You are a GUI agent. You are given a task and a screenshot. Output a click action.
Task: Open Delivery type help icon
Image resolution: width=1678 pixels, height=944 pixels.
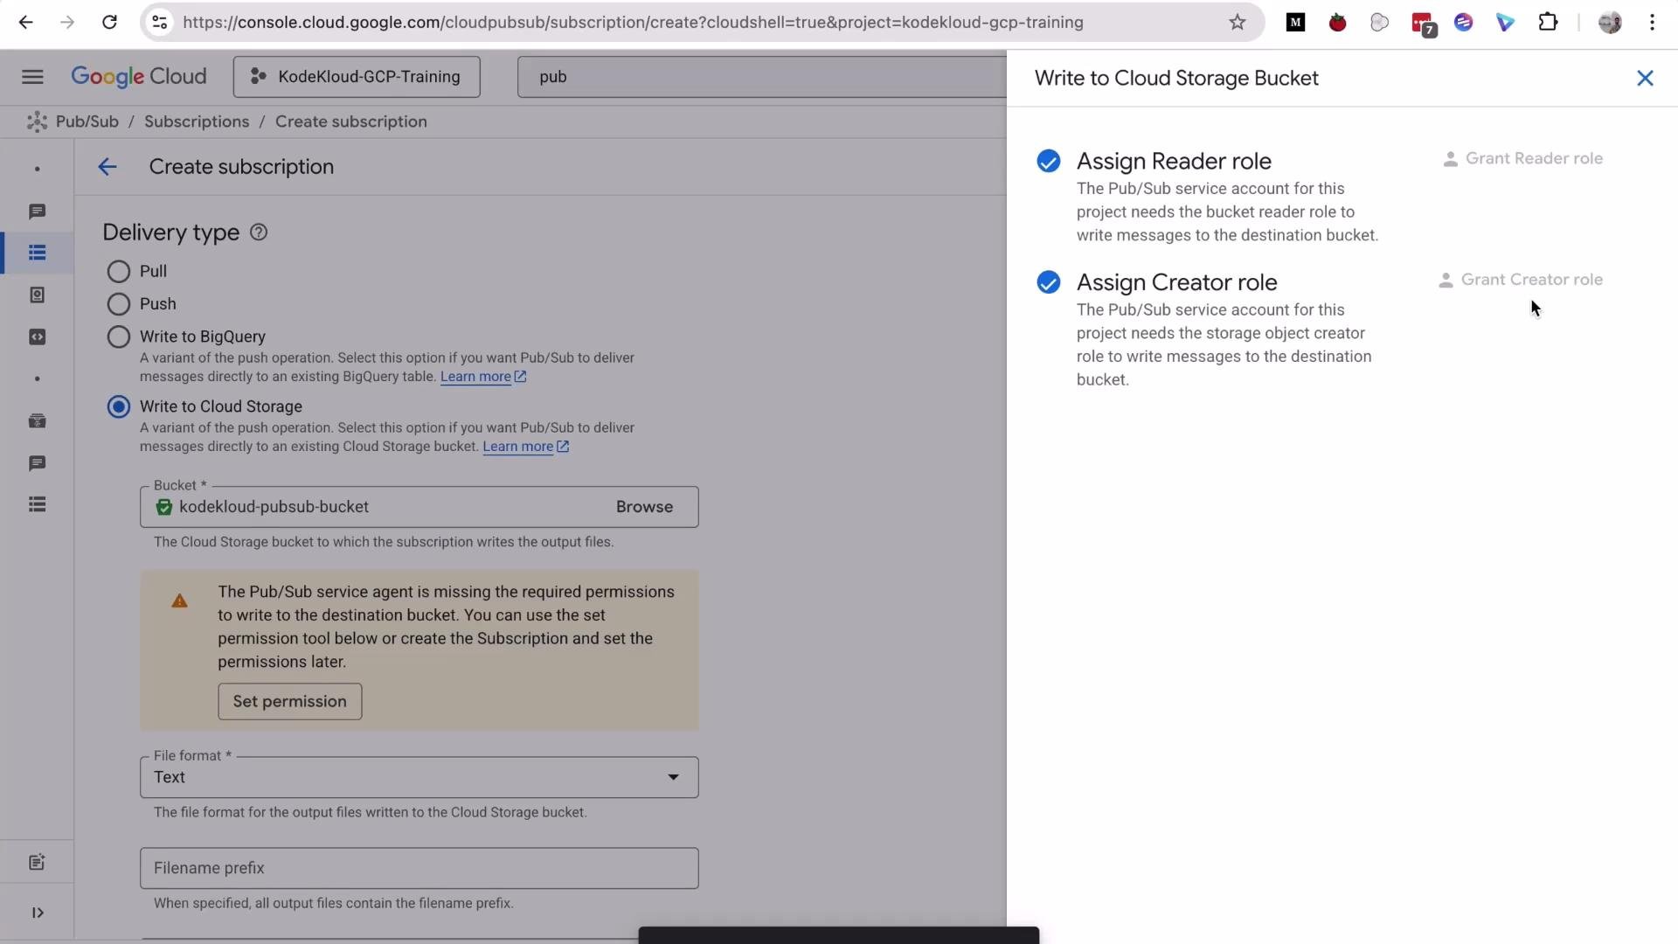click(x=259, y=233)
